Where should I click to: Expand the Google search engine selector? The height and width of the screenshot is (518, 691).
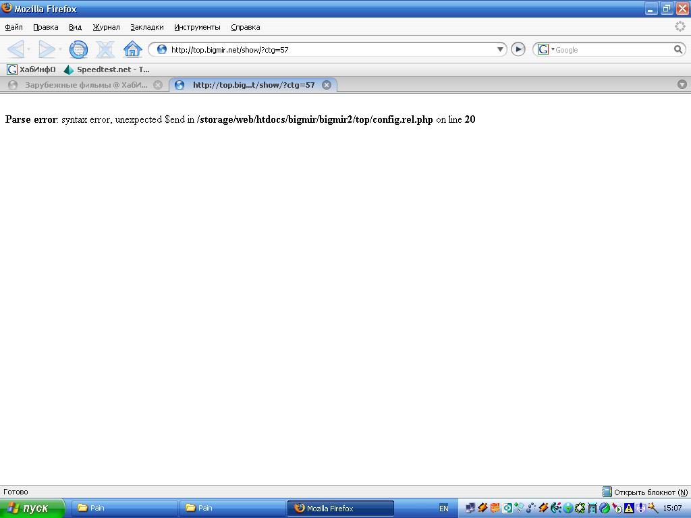point(545,49)
